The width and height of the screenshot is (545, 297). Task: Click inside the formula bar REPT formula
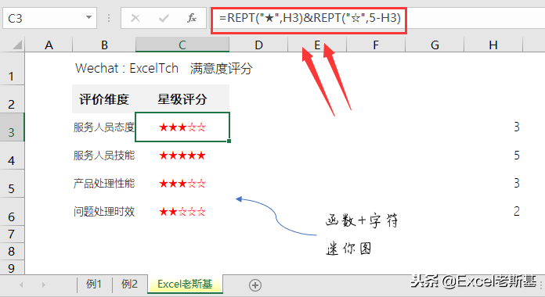tap(310, 18)
